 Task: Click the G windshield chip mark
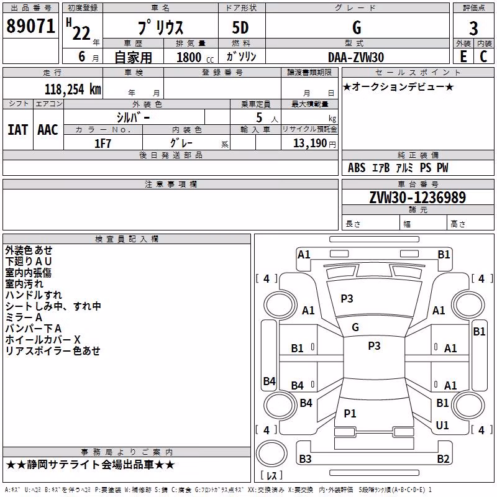point(355,327)
